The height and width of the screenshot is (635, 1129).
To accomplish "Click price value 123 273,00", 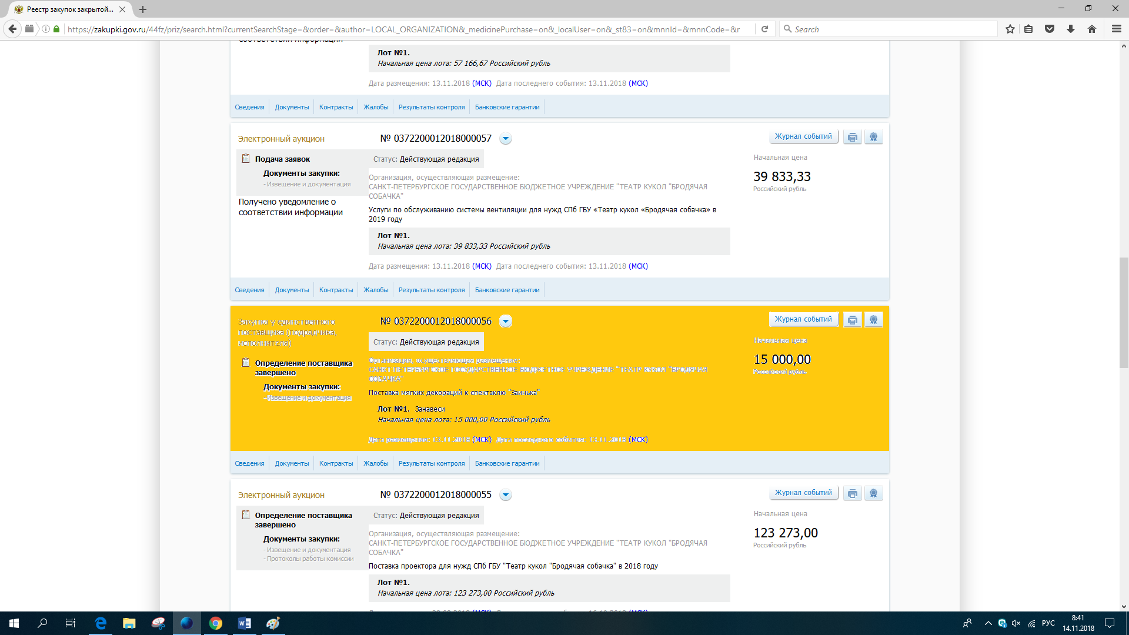I will [786, 533].
